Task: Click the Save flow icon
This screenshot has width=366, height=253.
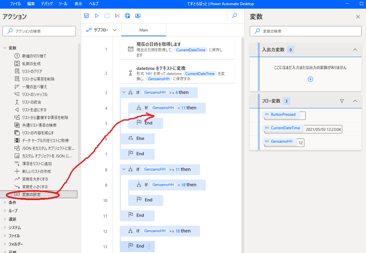Action: pyautogui.click(x=86, y=16)
